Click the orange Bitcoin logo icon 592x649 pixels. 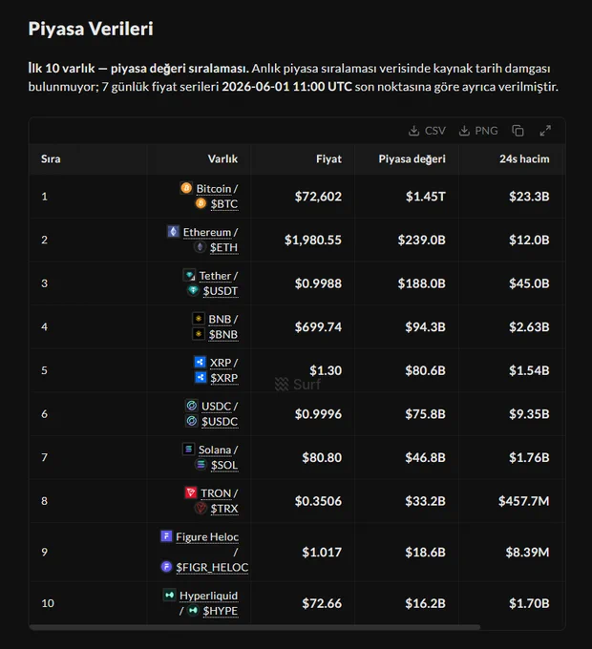pyautogui.click(x=186, y=188)
